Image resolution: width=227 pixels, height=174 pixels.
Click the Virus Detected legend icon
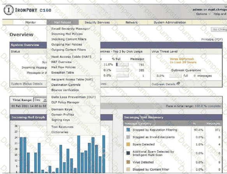click(x=128, y=162)
